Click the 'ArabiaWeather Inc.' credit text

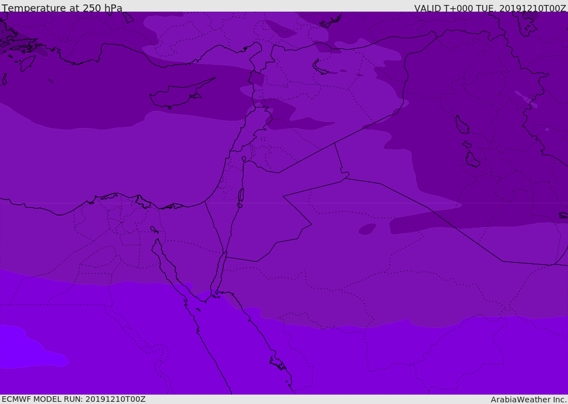point(529,400)
